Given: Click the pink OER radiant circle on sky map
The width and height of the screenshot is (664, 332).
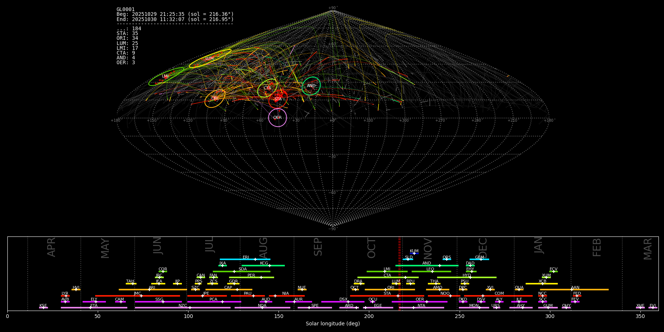Looking at the screenshot, I should point(277,118).
